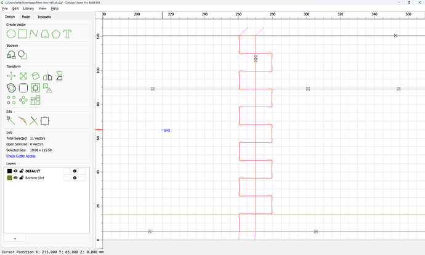This screenshot has height=255, width=425.
Task: Switch to the Model tab
Action: tap(26, 17)
